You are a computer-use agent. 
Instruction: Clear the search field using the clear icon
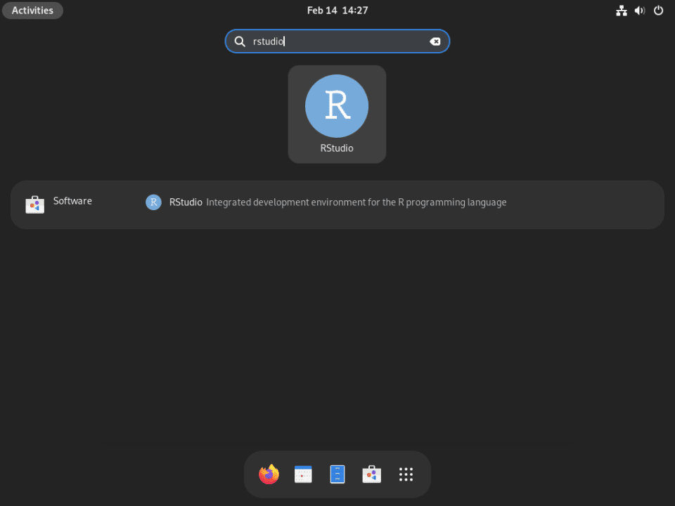(435, 41)
